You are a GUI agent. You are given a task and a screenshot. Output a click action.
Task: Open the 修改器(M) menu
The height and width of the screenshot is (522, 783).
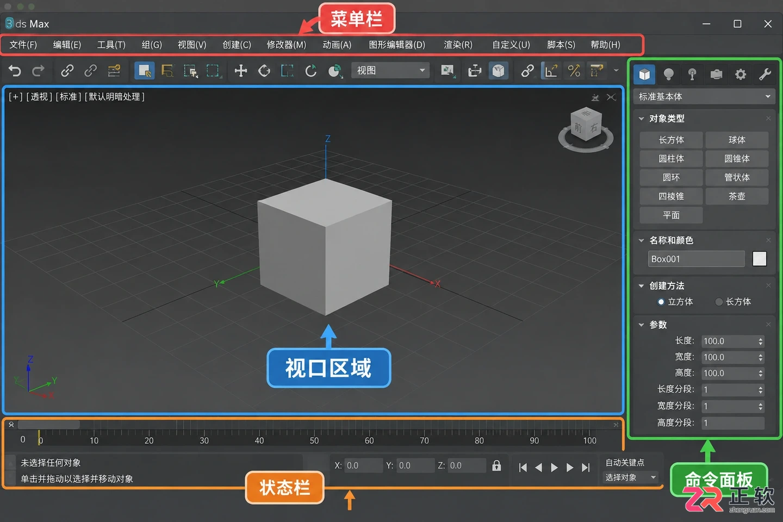click(x=287, y=45)
